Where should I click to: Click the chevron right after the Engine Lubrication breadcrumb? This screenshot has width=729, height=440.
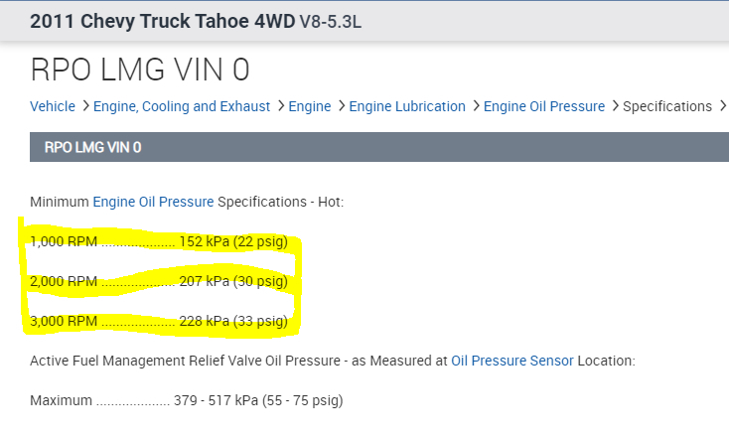pos(475,106)
